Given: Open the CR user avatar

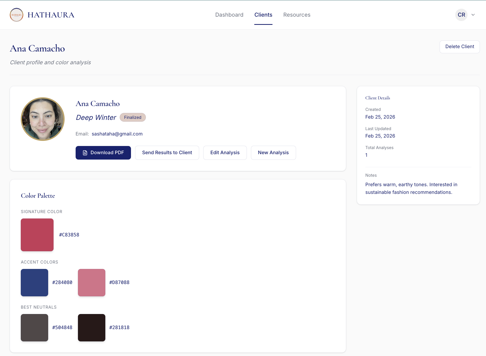Looking at the screenshot, I should 461,15.
